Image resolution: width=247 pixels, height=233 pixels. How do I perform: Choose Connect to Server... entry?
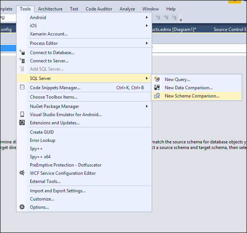84,61
